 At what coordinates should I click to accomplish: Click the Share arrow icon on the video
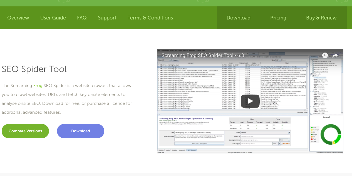335,55
